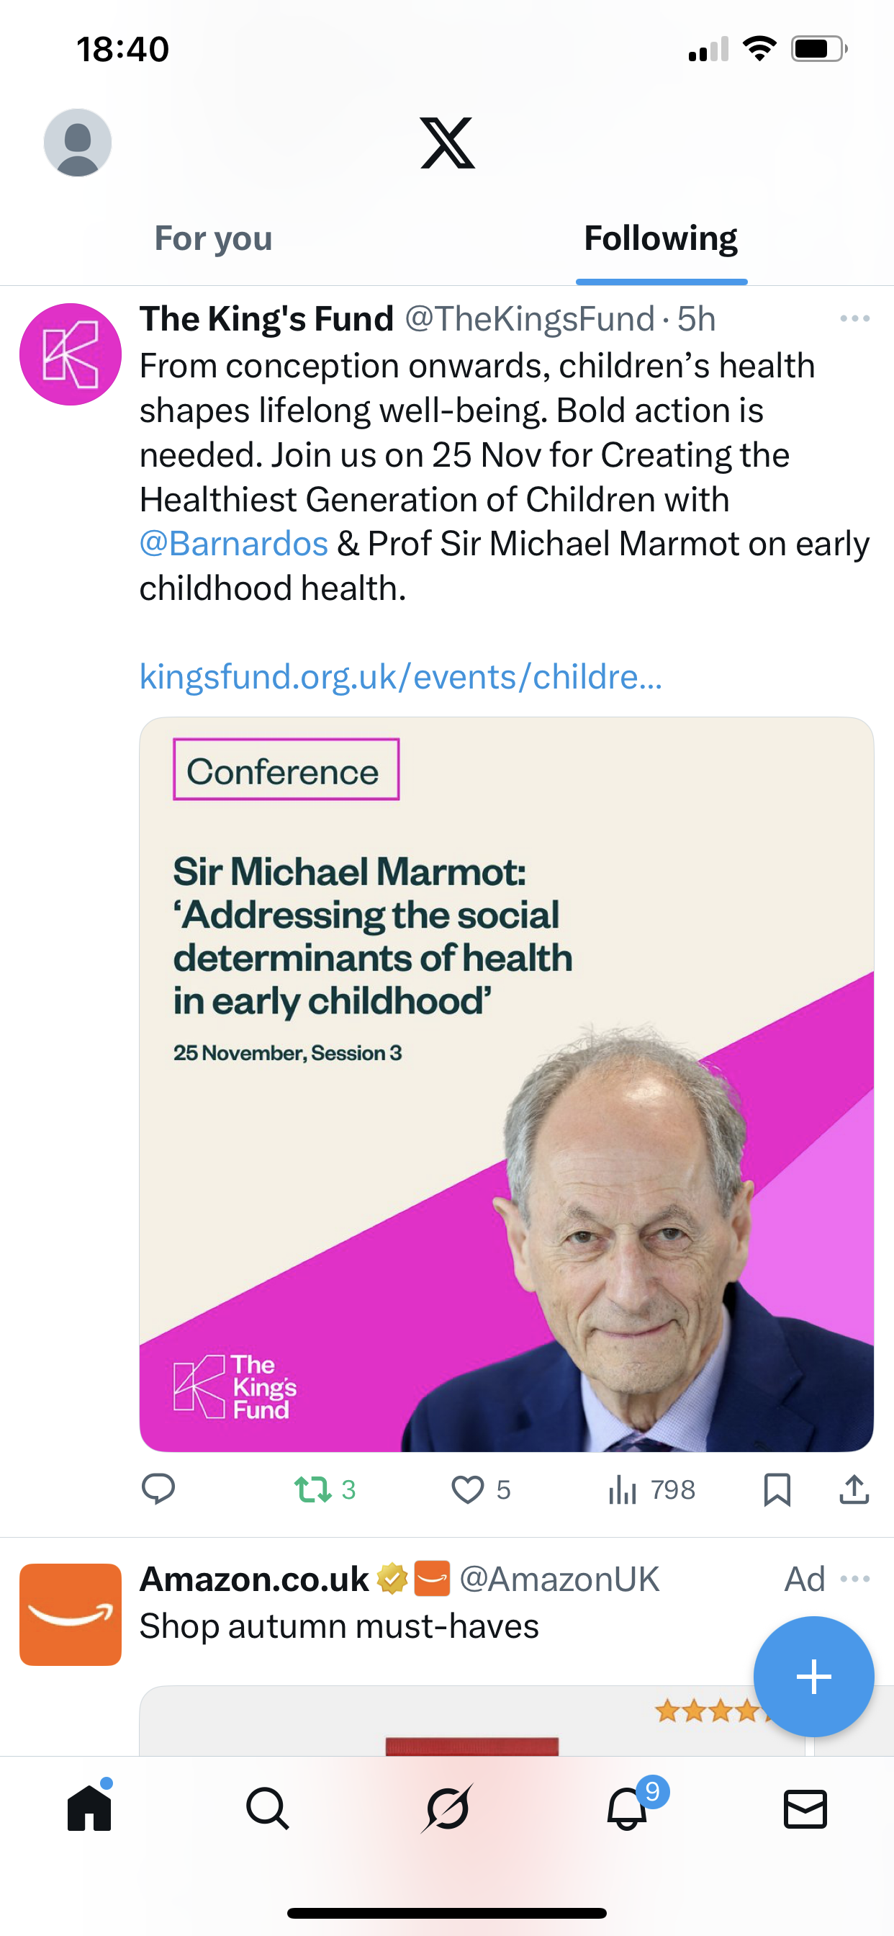Open more options for King's Fund post
894x1936 pixels.
point(854,319)
